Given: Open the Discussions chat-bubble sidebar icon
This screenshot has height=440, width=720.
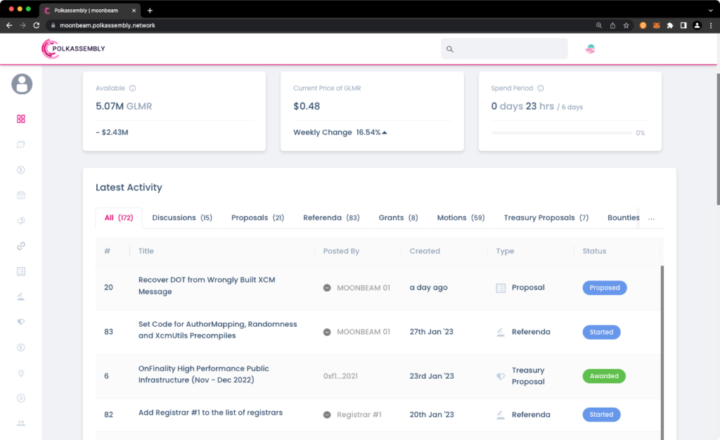Looking at the screenshot, I should 21,145.
